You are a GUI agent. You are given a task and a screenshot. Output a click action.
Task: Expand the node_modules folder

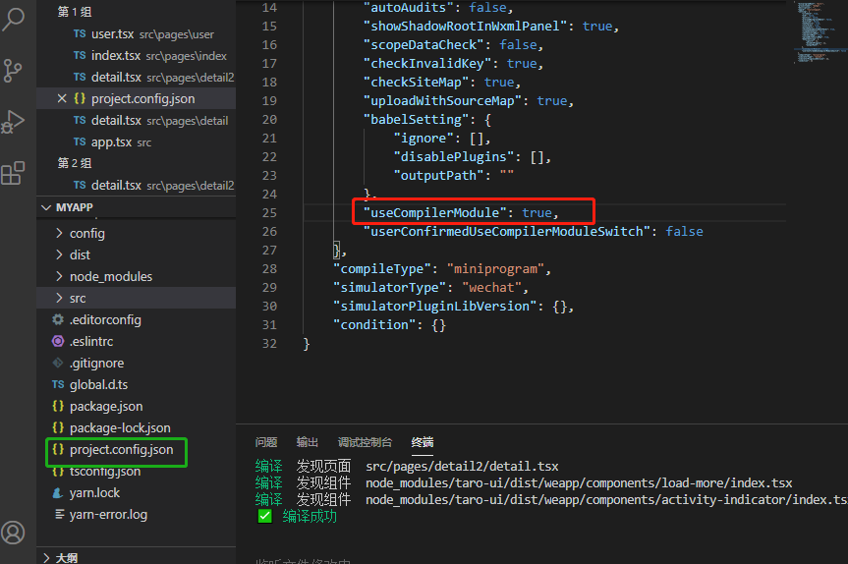point(137,276)
